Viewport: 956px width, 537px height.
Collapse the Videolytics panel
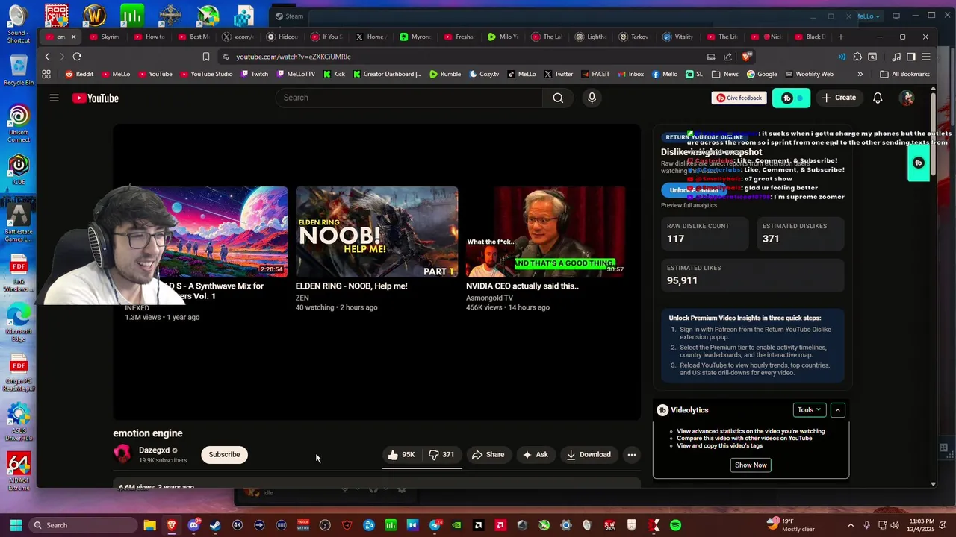(x=838, y=410)
